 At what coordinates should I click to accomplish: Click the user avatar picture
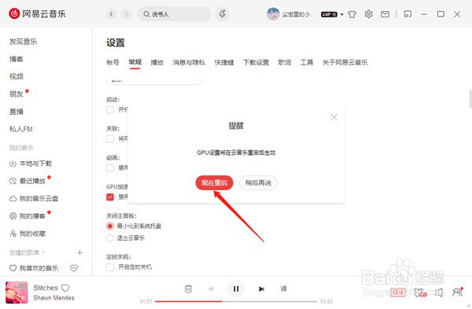coord(273,14)
